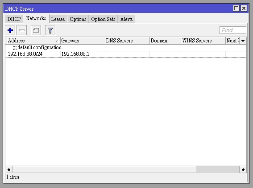This screenshot has width=253, height=188.
Task: Click the Domain column header
Action: click(165, 41)
